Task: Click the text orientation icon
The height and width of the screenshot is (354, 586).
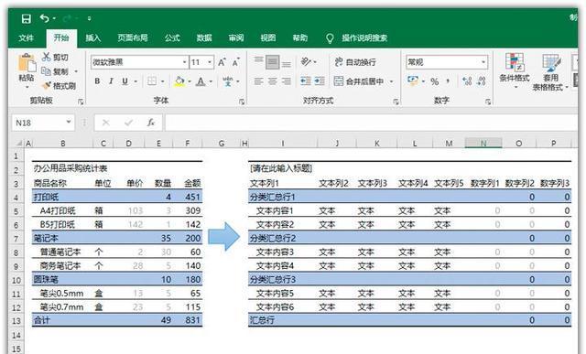Action: point(307,61)
